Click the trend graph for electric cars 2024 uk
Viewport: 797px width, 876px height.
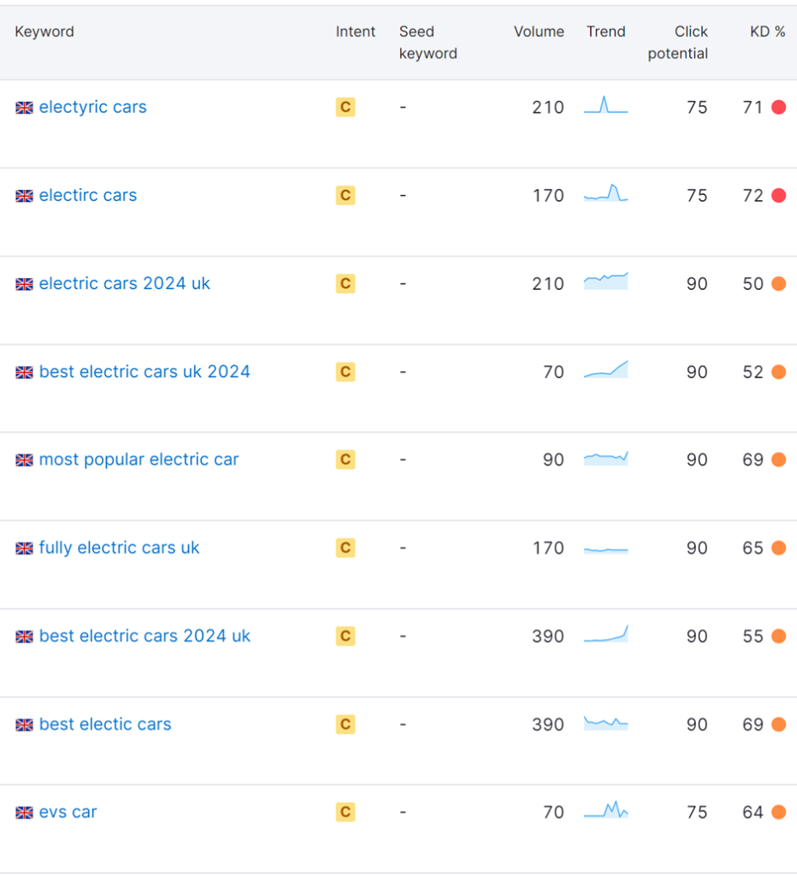pyautogui.click(x=605, y=283)
